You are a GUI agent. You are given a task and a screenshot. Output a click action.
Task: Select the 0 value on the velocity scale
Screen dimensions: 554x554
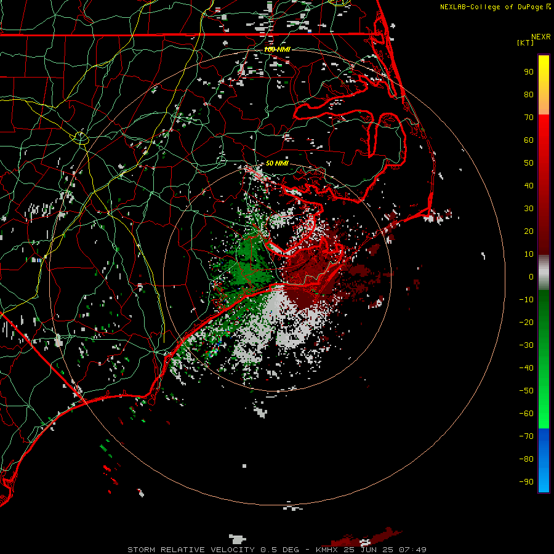point(531,277)
